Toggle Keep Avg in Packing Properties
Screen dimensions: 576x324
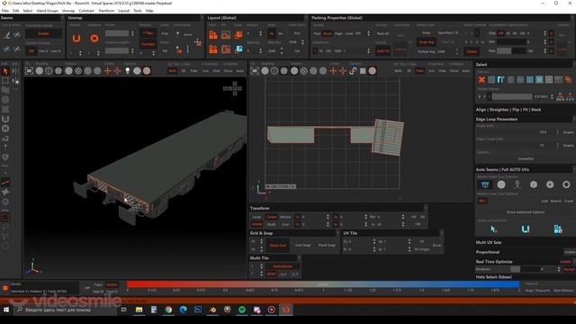[426, 42]
